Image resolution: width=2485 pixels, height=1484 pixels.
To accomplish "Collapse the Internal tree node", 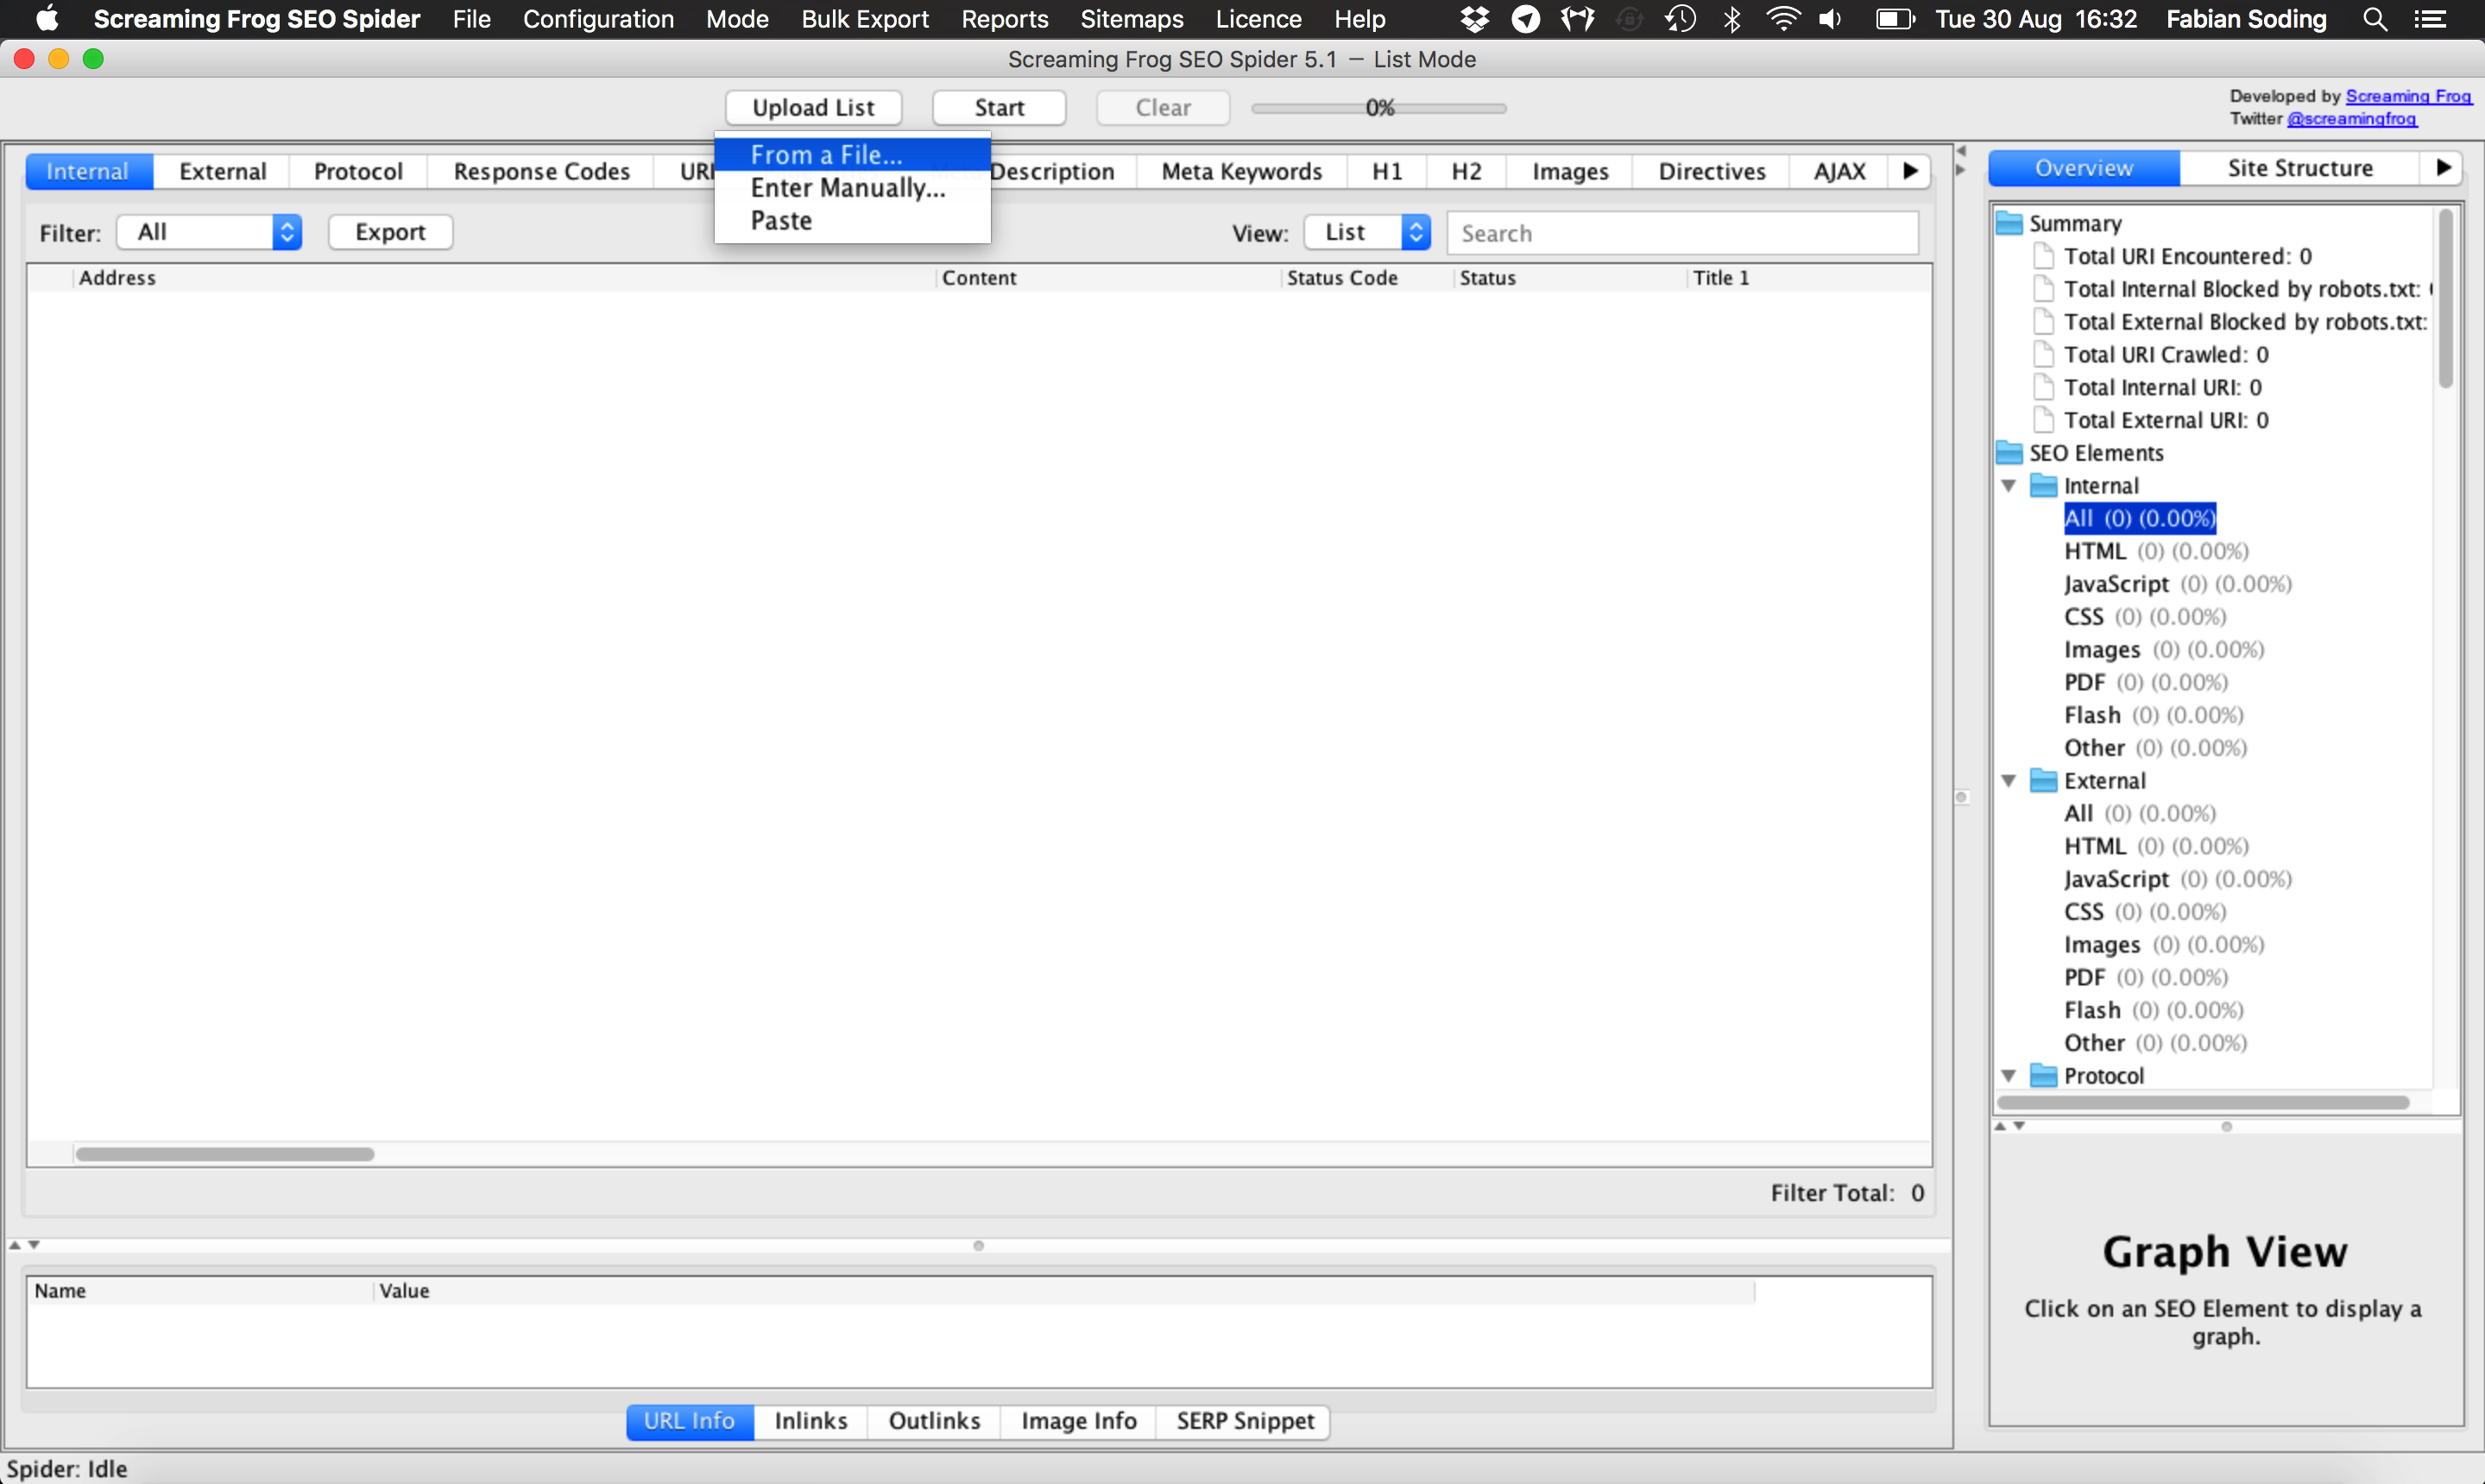I will pos(2008,486).
